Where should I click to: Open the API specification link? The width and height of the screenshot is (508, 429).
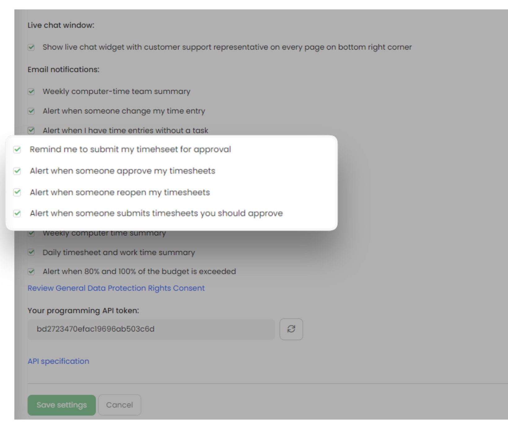[x=58, y=361]
